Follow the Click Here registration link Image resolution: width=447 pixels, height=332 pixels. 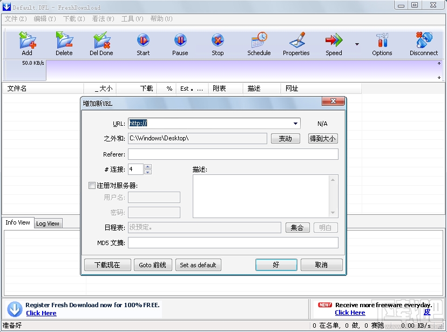[41, 313]
